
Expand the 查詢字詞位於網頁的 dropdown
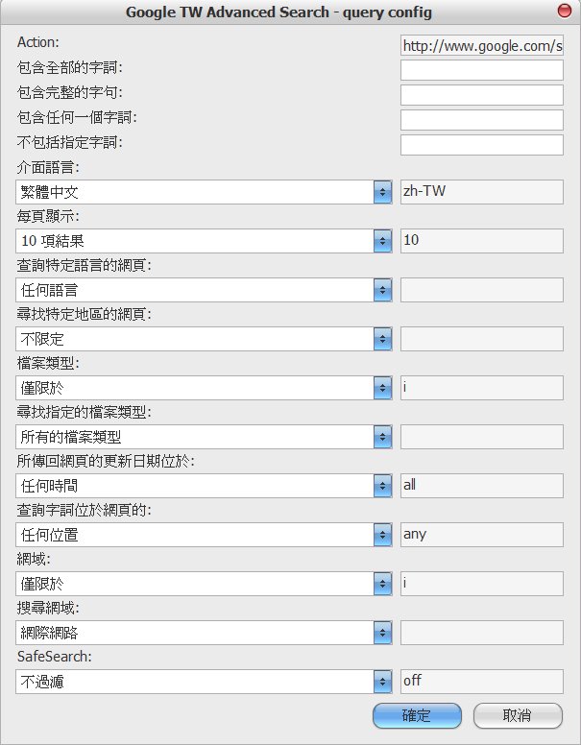(205, 534)
